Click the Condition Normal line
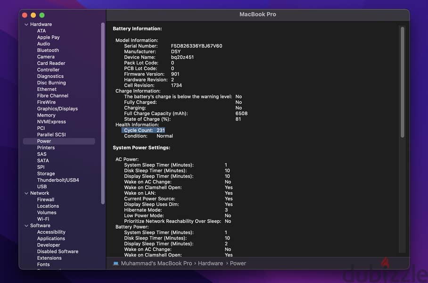 [148, 136]
